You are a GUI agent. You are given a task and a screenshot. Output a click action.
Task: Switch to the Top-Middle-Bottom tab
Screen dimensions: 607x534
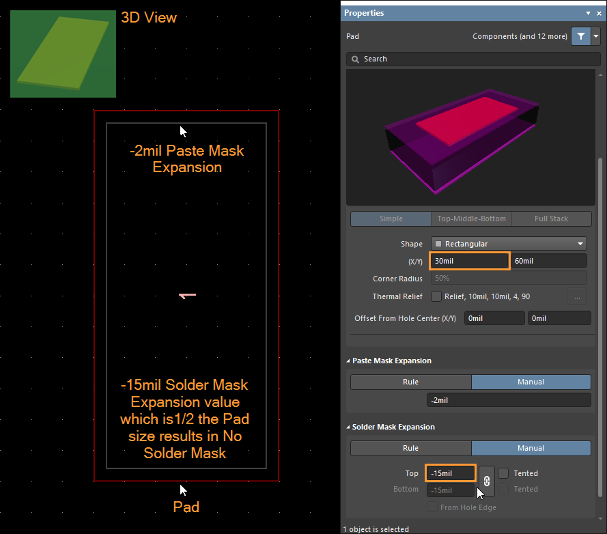tap(470, 219)
